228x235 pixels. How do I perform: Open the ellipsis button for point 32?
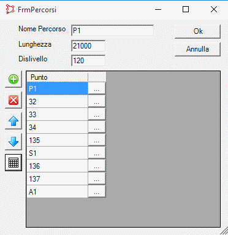point(97,101)
